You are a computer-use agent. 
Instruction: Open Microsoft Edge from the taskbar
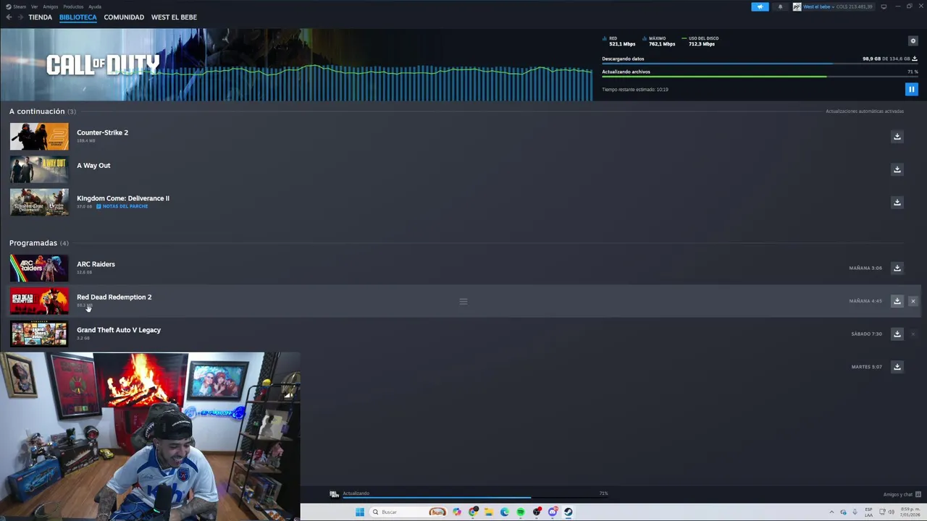[505, 512]
